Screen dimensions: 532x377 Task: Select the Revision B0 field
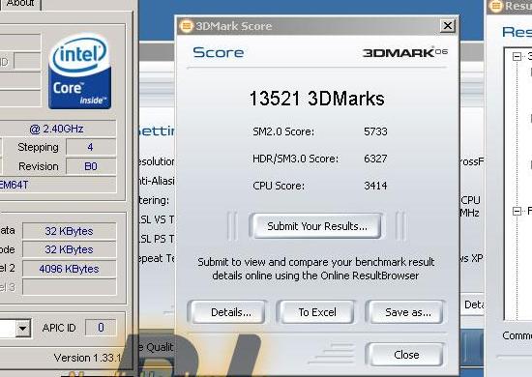91,166
